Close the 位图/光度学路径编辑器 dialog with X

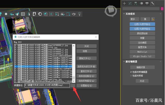click(96, 37)
